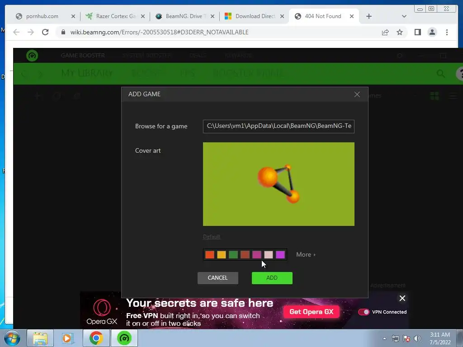Go forward in Chrome
This screenshot has width=463, height=347.
pos(31,32)
